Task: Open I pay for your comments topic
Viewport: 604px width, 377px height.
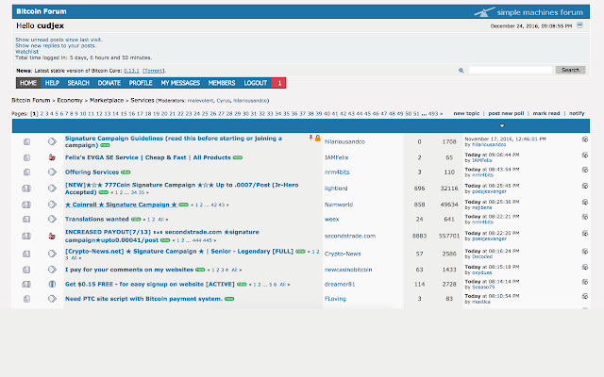Action: [x=129, y=270]
